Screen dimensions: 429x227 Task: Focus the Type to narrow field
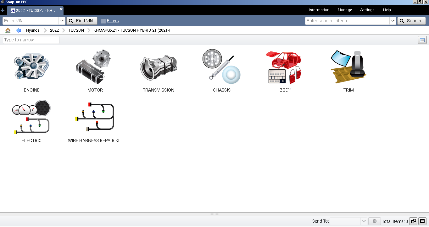(x=31, y=40)
